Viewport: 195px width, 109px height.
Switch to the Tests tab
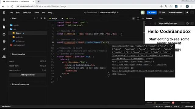coord(161,18)
